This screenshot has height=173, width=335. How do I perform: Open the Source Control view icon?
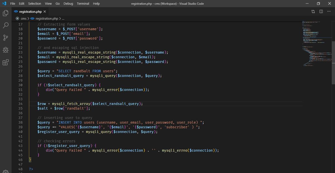click(x=6, y=38)
